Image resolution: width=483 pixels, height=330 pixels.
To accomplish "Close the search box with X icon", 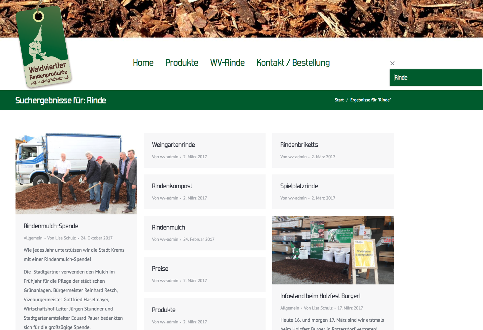I will click(x=392, y=63).
